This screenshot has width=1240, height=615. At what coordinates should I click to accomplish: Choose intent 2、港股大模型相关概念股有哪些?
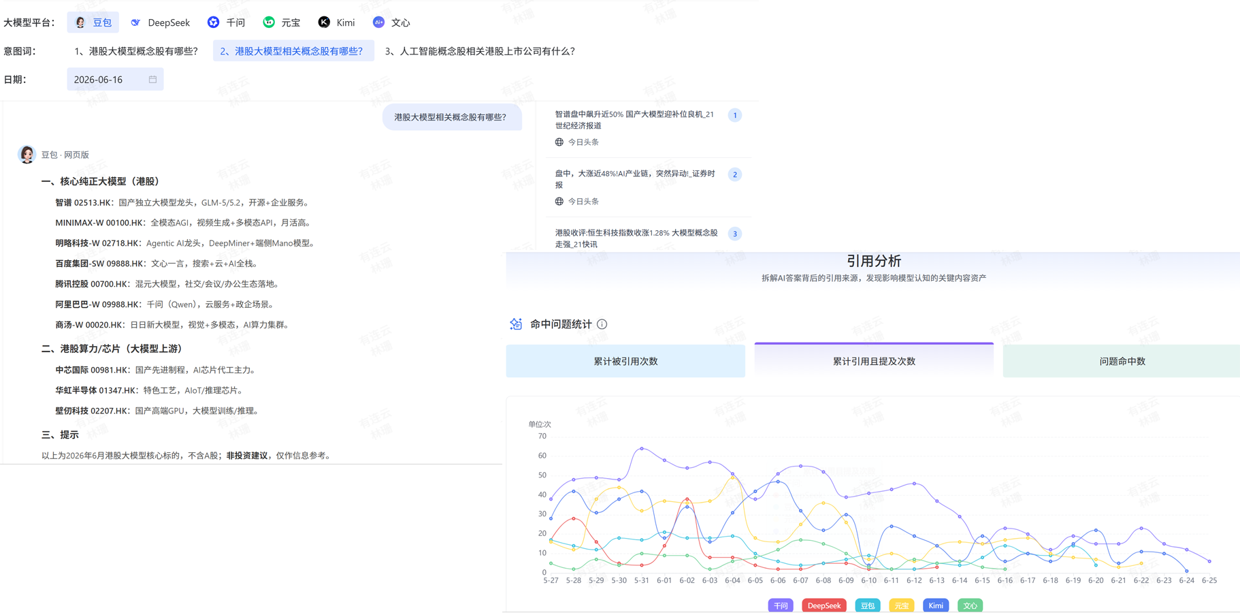pyautogui.click(x=293, y=51)
